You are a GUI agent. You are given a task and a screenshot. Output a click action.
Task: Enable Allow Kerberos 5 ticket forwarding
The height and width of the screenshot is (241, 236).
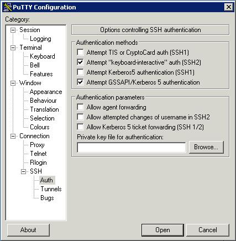(80, 127)
